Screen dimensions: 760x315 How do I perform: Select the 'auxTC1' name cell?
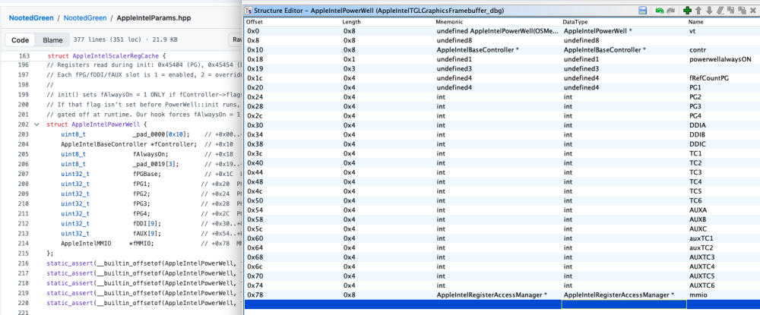click(701, 238)
